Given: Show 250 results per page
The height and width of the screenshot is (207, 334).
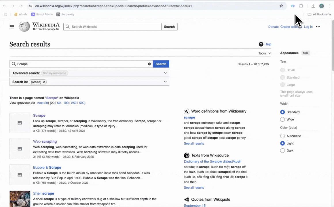Looking at the screenshot, I should [74, 103].
